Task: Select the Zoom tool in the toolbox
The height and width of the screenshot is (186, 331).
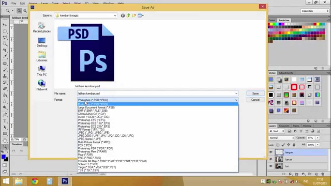Action: (5, 147)
